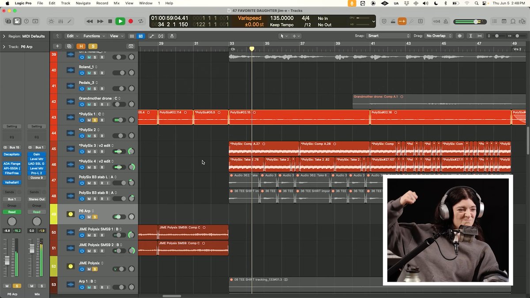This screenshot has height=298, width=530.
Task: Open the Record menu
Action: click(102, 3)
